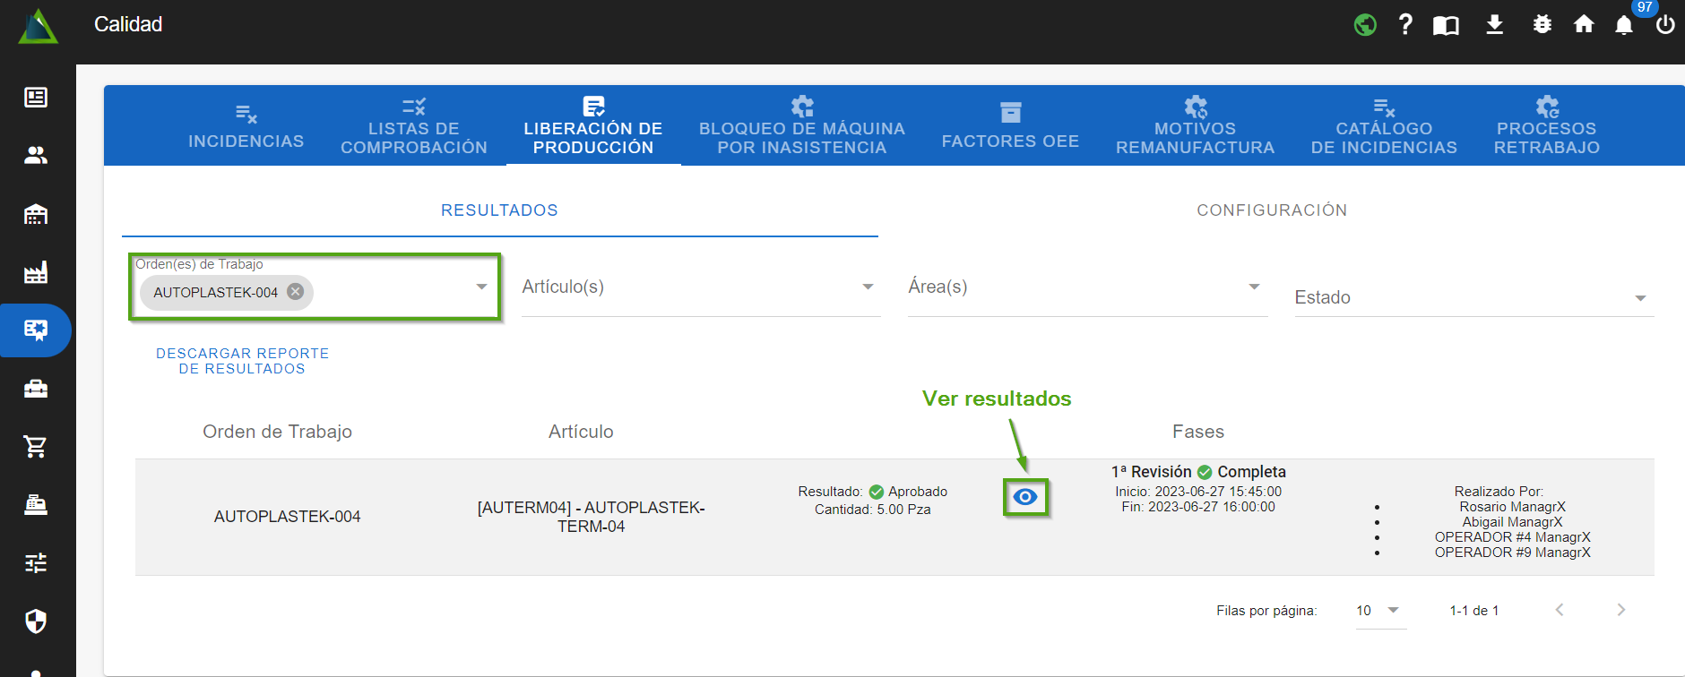Screen dimensions: 1685x677
Task: Open the users group sidebar icon
Action: pyautogui.click(x=36, y=156)
